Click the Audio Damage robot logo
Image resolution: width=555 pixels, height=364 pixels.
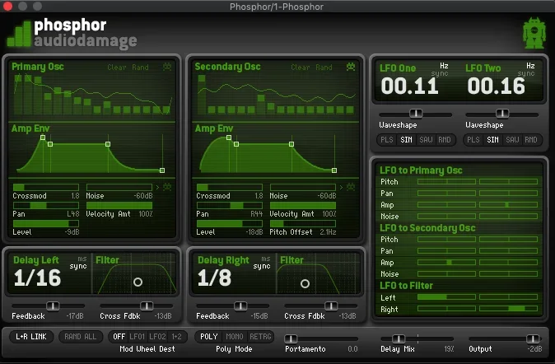(533, 34)
